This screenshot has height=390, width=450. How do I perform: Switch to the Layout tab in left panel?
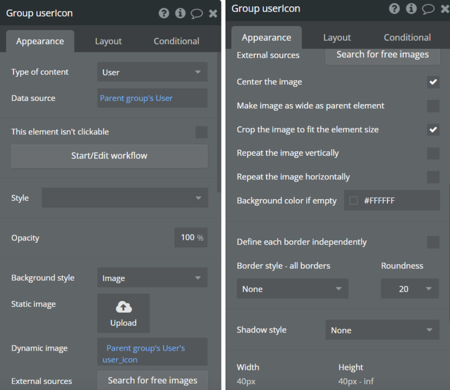[108, 41]
